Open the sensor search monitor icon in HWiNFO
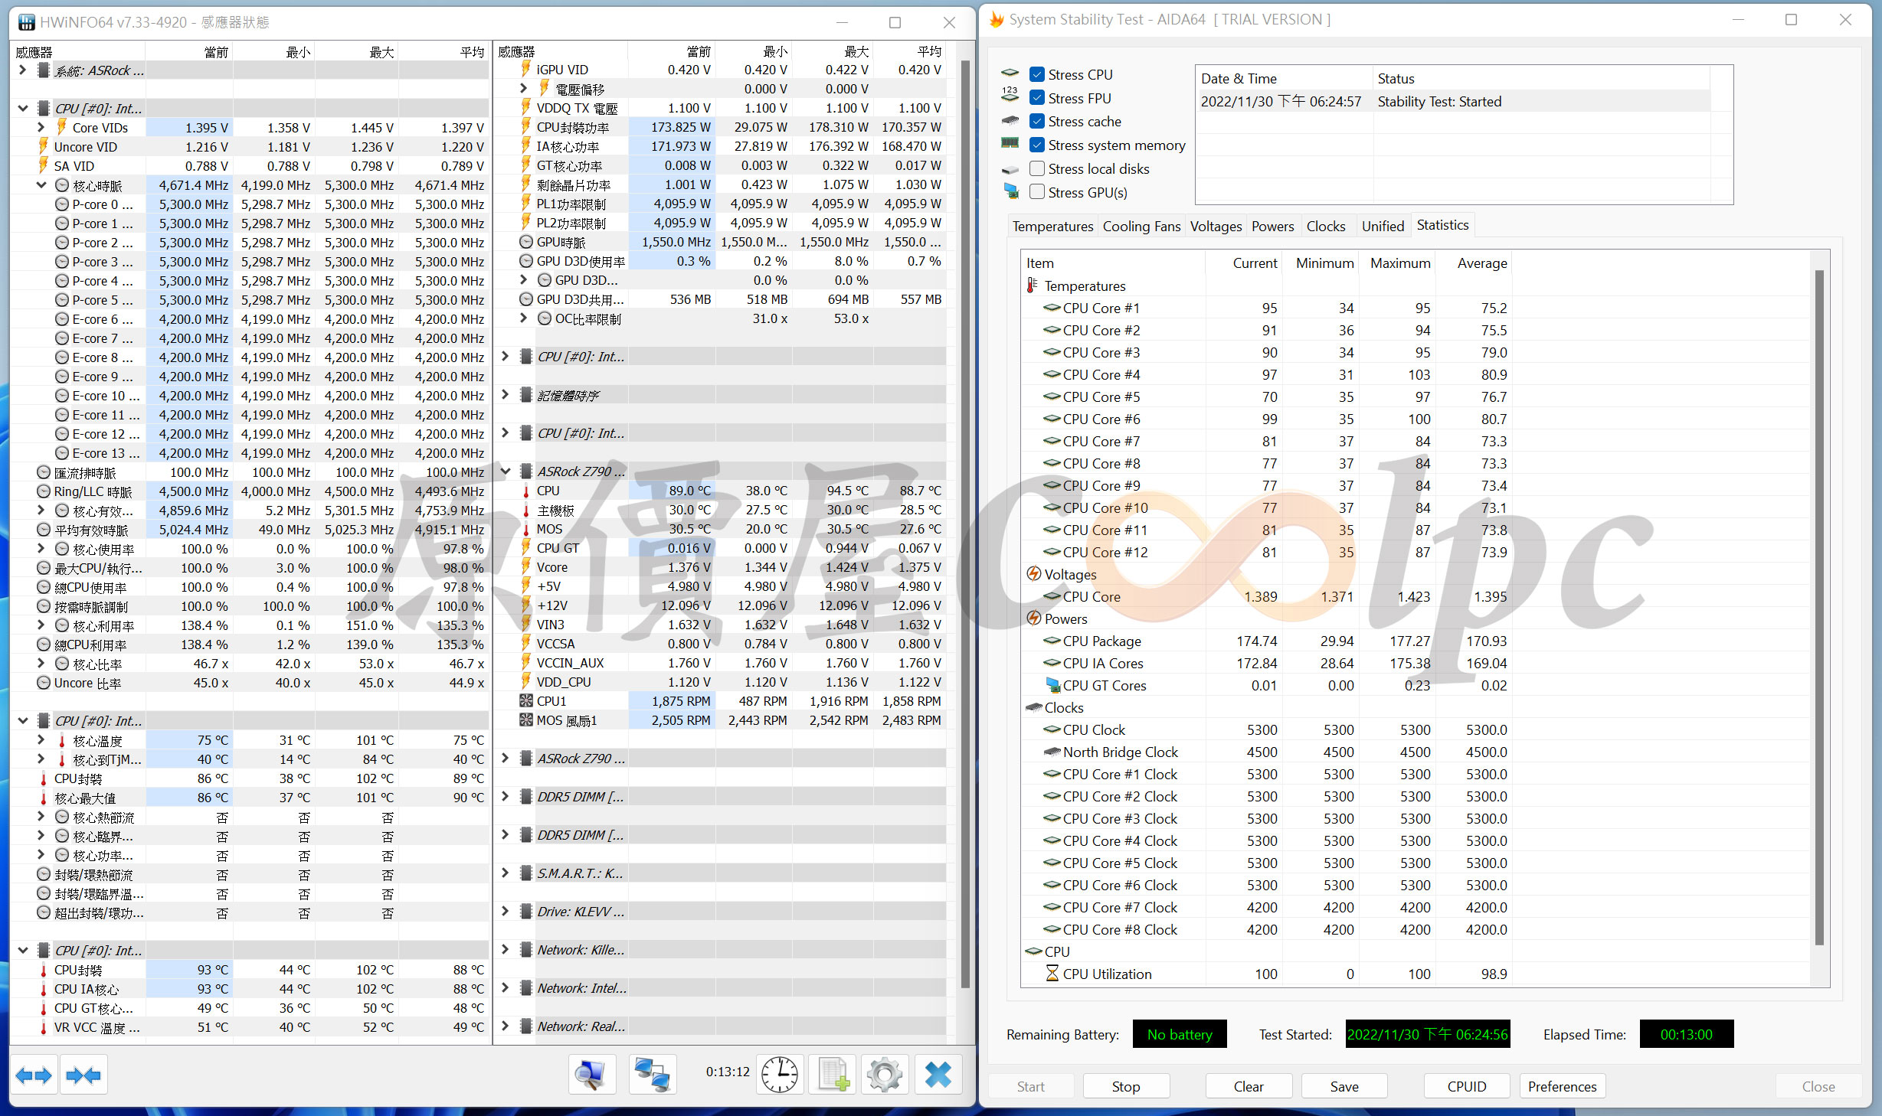The height and width of the screenshot is (1116, 1882). (591, 1075)
